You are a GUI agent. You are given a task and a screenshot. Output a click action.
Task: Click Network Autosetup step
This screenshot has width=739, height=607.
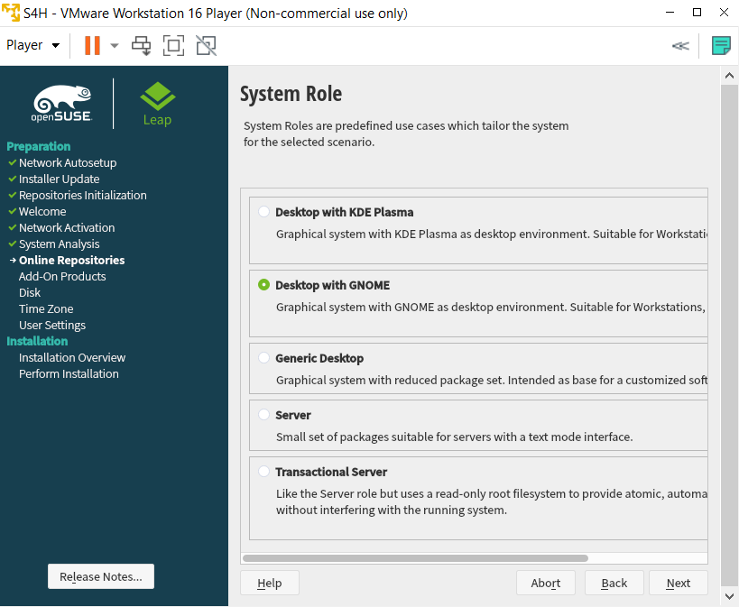68,162
